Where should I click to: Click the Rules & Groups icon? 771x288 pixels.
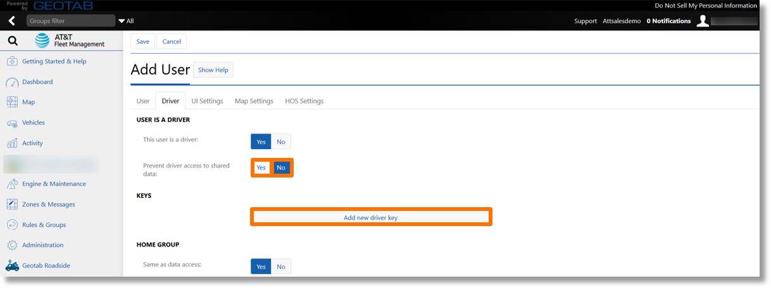click(x=11, y=225)
